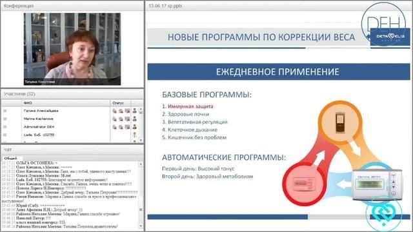Click chat message from ольга нижний новгород
The width and height of the screenshot is (413, 232).
[33, 222]
